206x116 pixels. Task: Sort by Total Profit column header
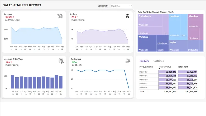(x=183, y=67)
